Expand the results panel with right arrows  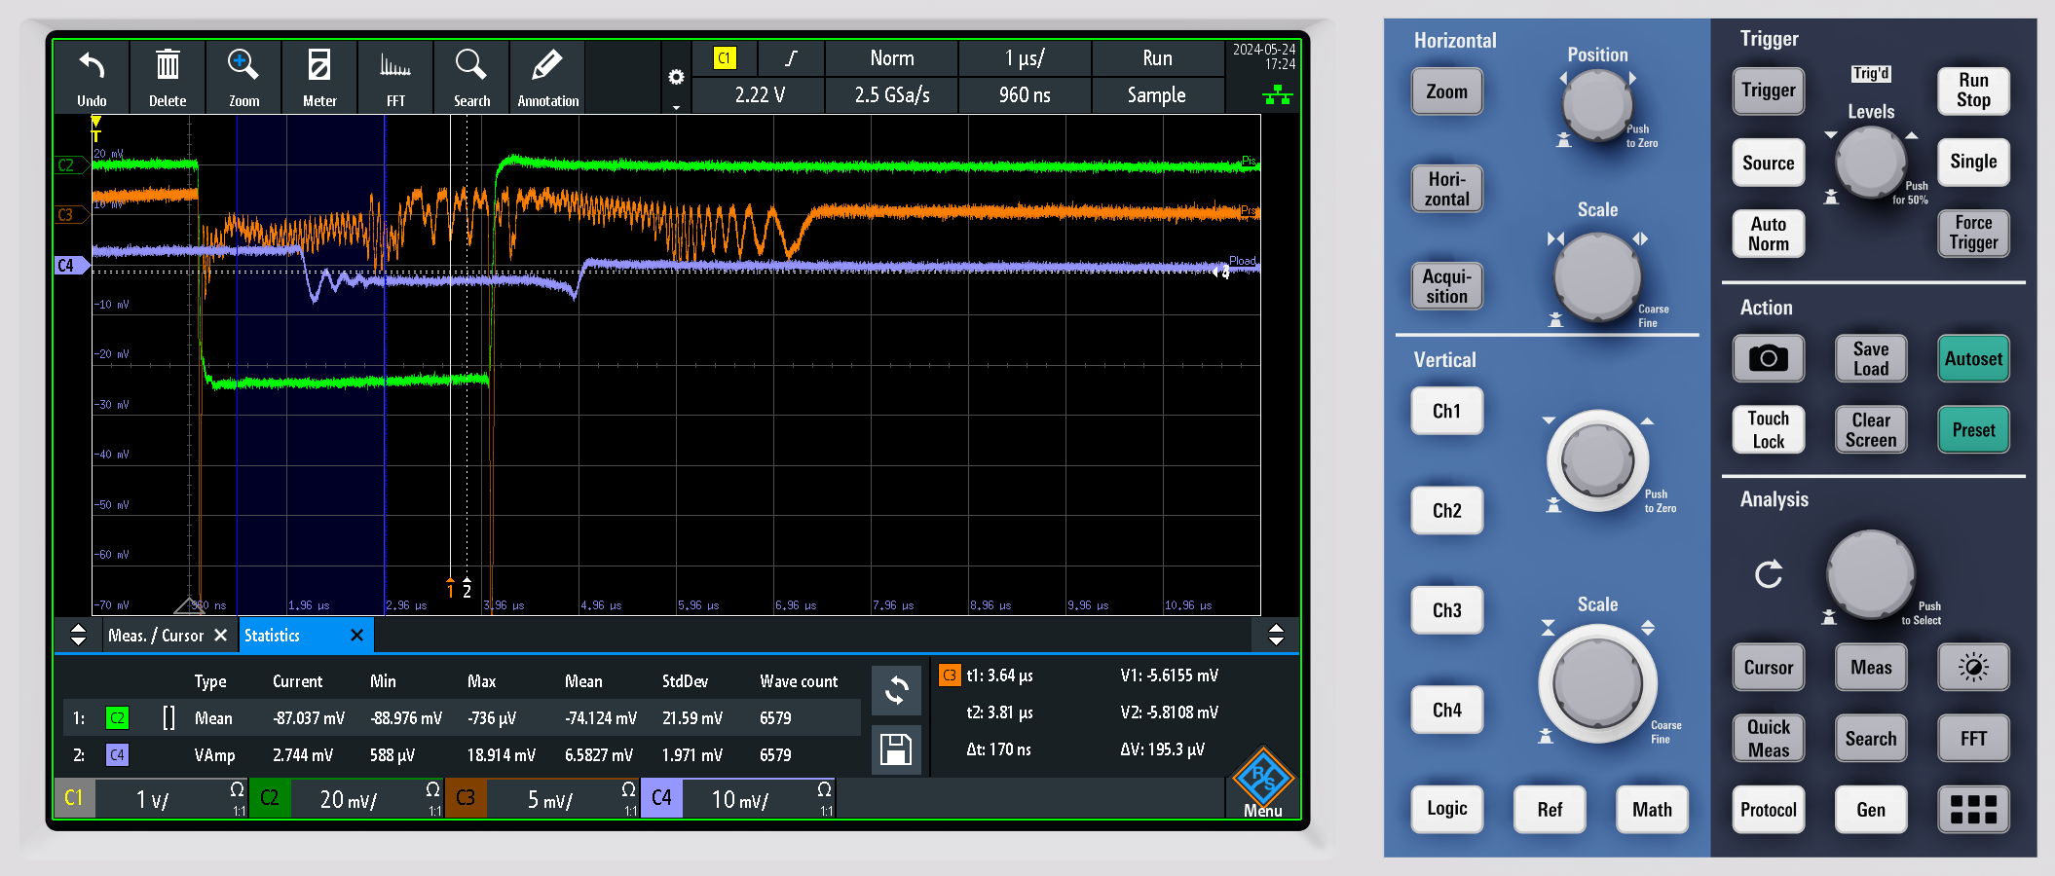coord(1276,636)
